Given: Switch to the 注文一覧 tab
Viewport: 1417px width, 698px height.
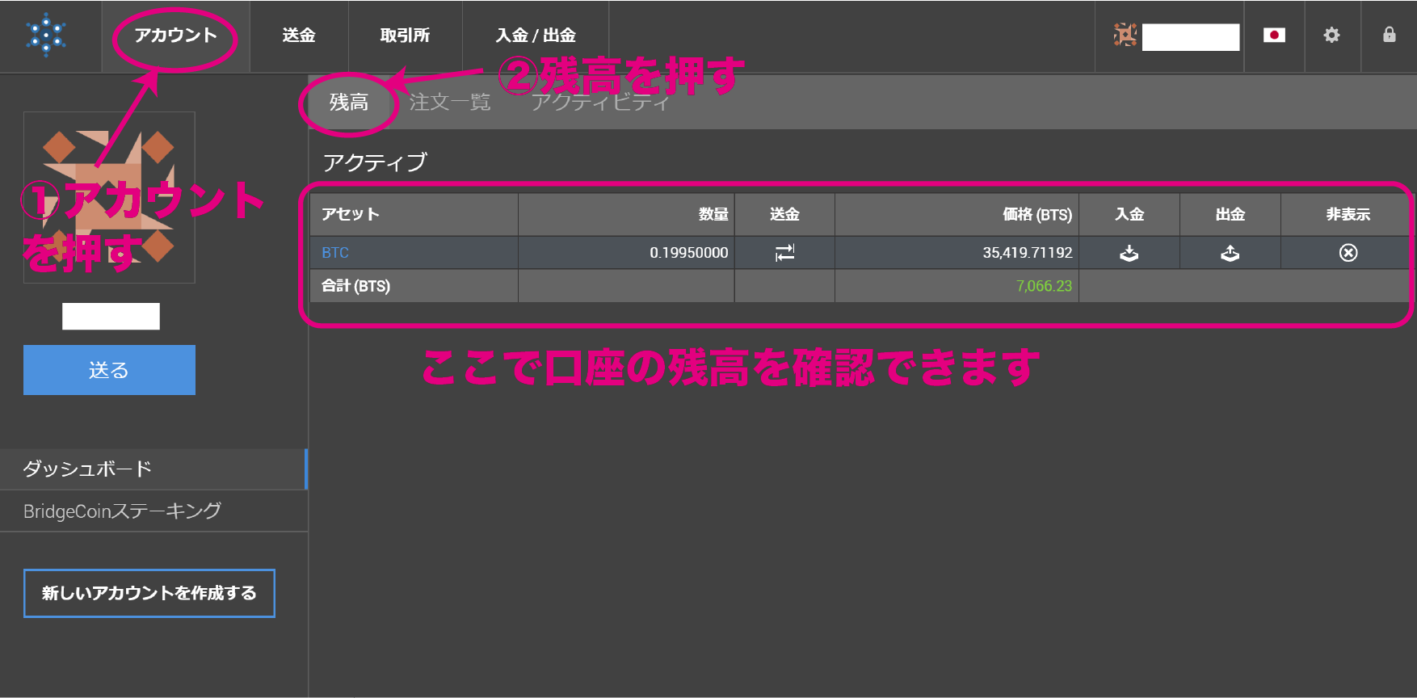Looking at the screenshot, I should (x=450, y=103).
